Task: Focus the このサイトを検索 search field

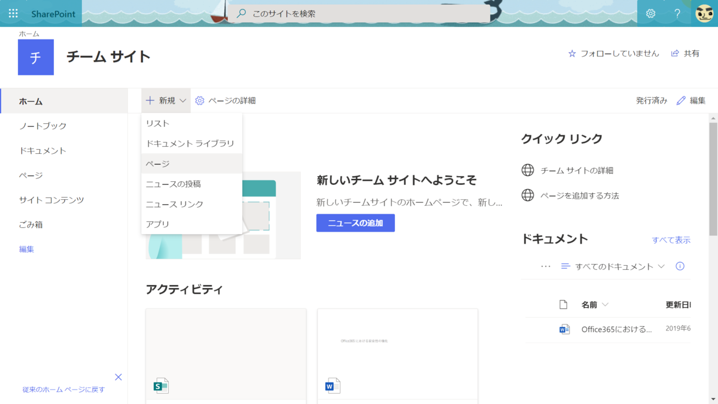Action: pos(359,13)
